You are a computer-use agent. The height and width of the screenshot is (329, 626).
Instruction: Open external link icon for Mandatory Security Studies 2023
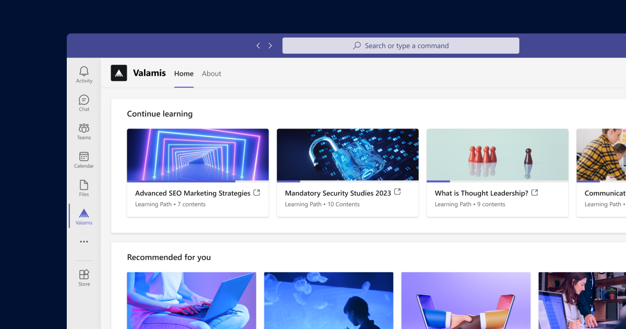[398, 192]
